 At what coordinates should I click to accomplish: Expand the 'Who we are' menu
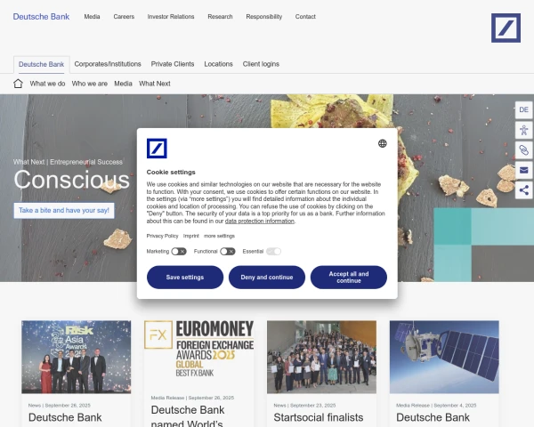tap(90, 84)
